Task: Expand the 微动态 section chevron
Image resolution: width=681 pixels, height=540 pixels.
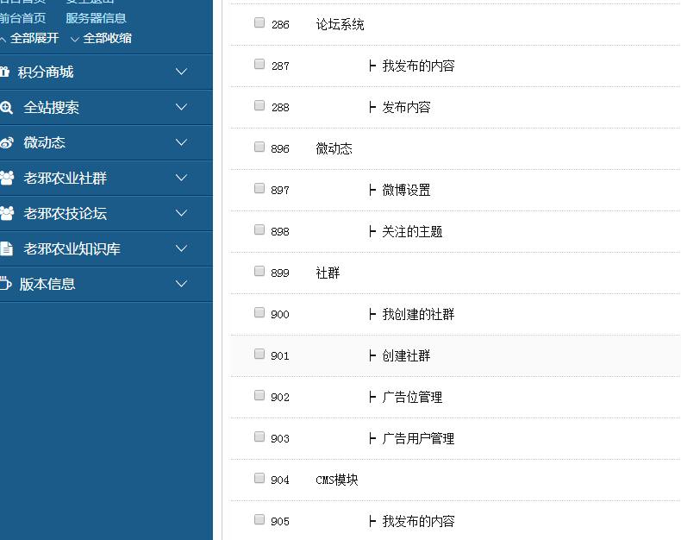Action: click(181, 143)
